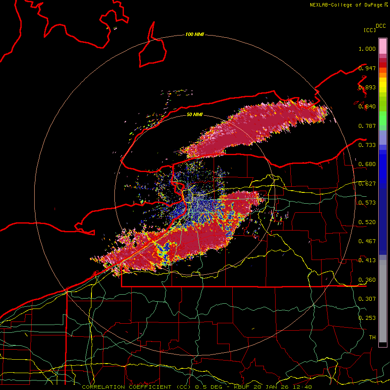Click the 0.627 legend value

[367, 184]
